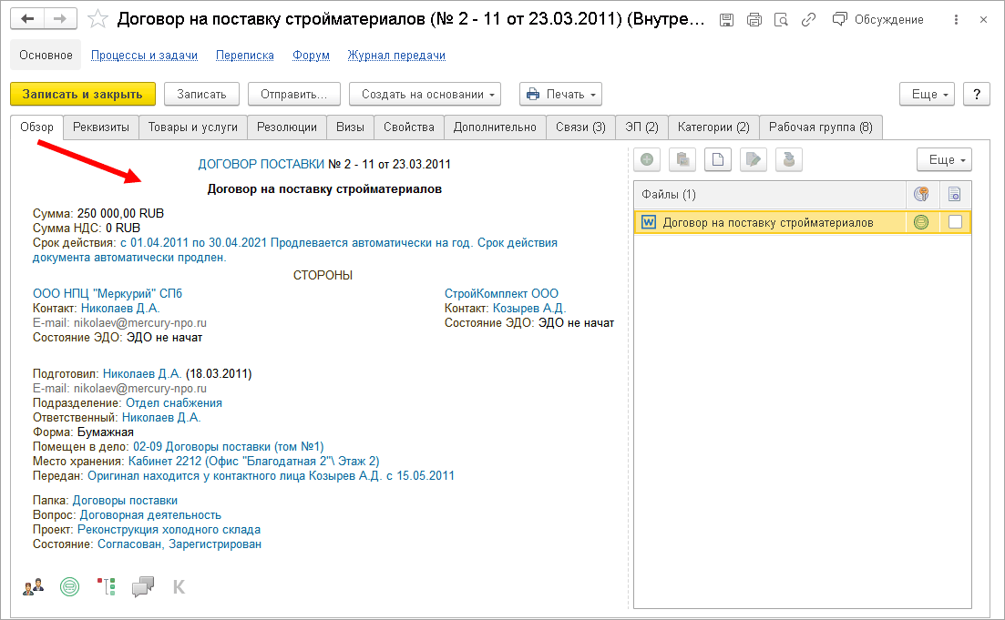The image size is (1005, 620).
Task: Switch to the Реквизиты tab
Action: coord(102,127)
